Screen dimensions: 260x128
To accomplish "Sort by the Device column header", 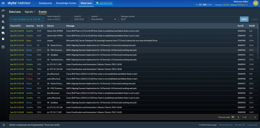I will click(50, 26).
